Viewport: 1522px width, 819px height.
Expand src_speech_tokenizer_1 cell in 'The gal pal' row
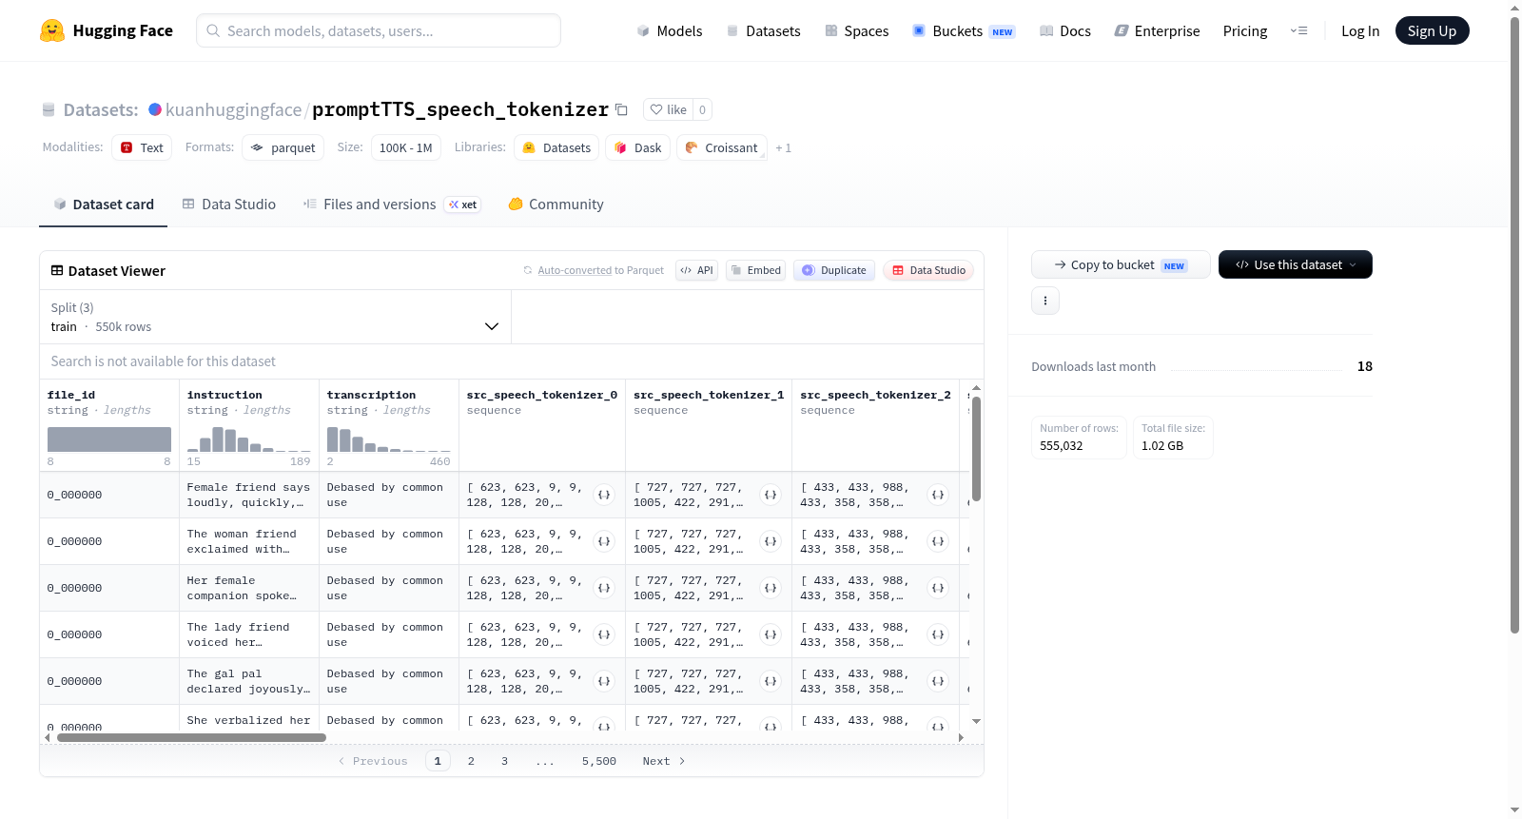point(771,681)
